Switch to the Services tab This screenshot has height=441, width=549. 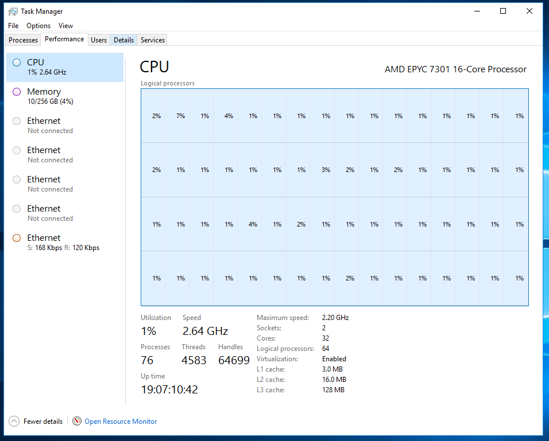coord(153,40)
